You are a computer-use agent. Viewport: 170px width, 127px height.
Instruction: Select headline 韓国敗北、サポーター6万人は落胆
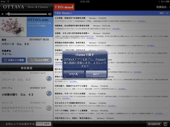tap(70, 93)
